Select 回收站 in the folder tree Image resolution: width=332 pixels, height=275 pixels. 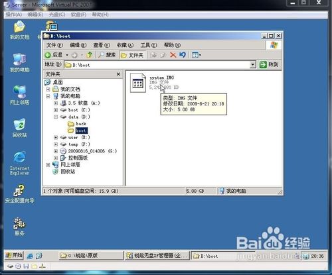[x=68, y=172]
